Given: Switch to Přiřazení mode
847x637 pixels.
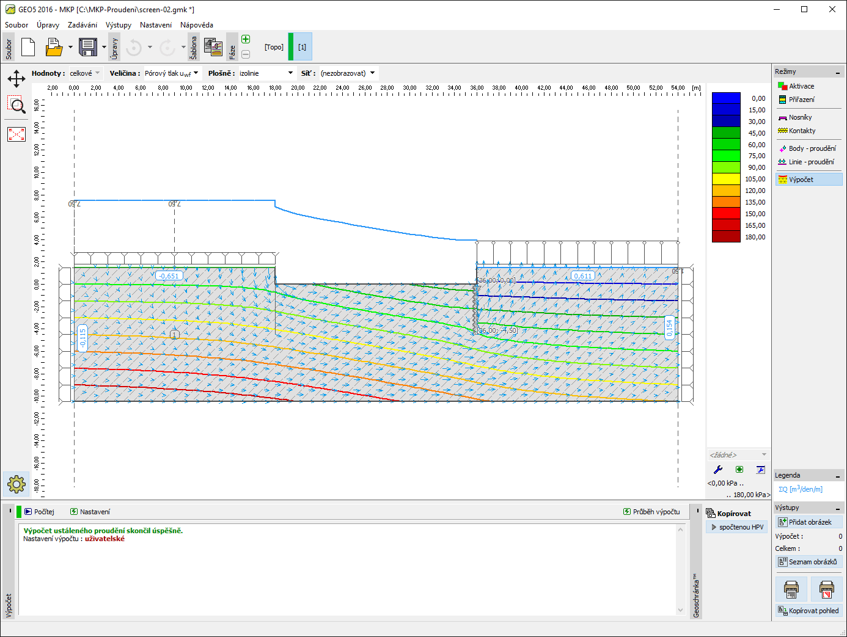Looking at the screenshot, I should pyautogui.click(x=796, y=100).
